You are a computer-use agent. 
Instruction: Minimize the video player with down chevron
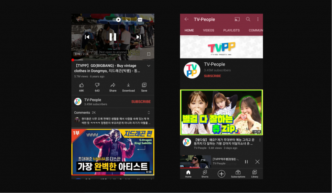coord(78,20)
